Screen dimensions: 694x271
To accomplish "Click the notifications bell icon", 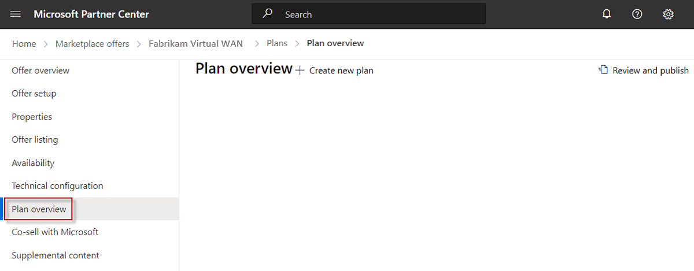I will (x=607, y=14).
